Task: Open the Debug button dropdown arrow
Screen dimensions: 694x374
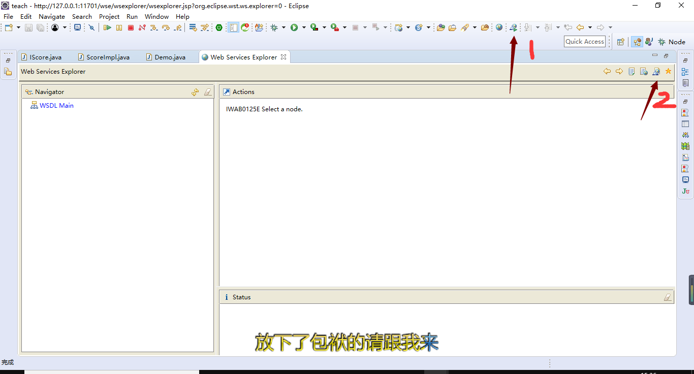Action: coord(283,27)
